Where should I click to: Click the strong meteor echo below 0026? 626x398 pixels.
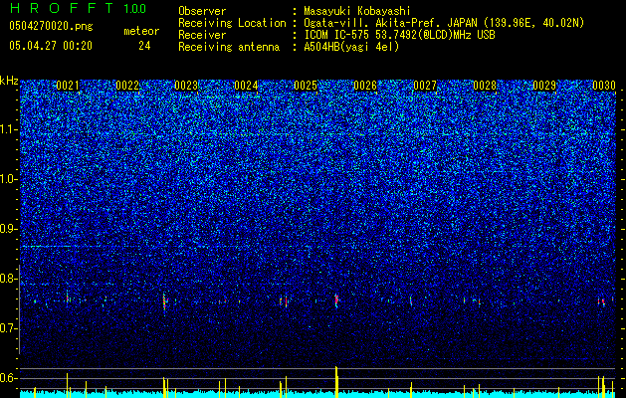pyautogui.click(x=336, y=299)
